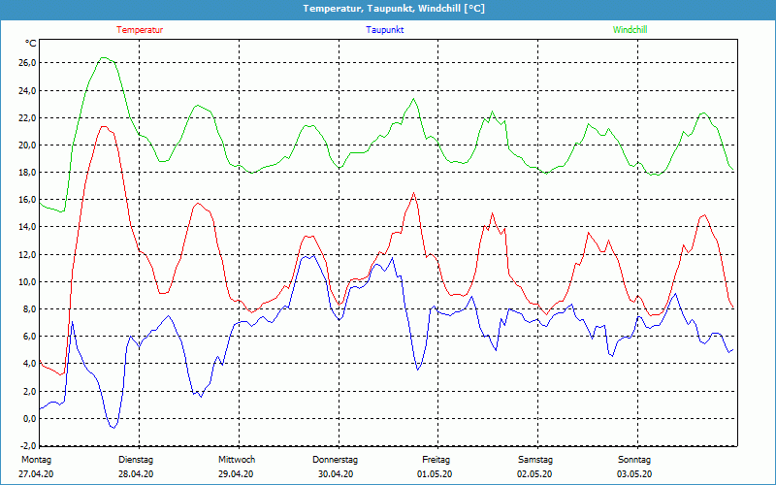The height and width of the screenshot is (485, 776).
Task: Click the 03.05.20 date label
Action: click(x=634, y=474)
